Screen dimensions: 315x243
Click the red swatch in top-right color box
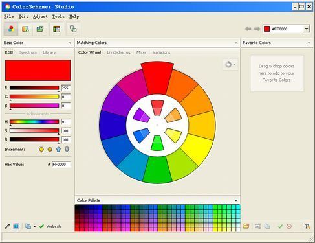point(267,29)
